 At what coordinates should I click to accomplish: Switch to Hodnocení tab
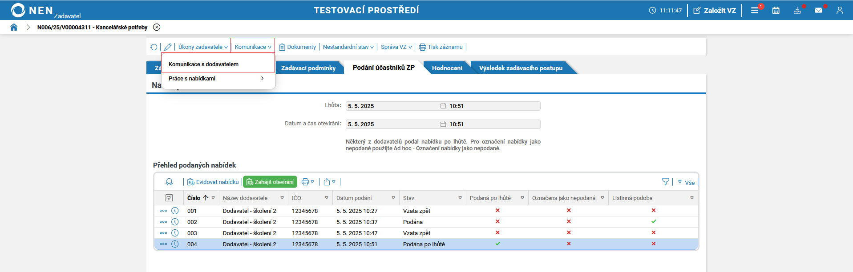[447, 68]
